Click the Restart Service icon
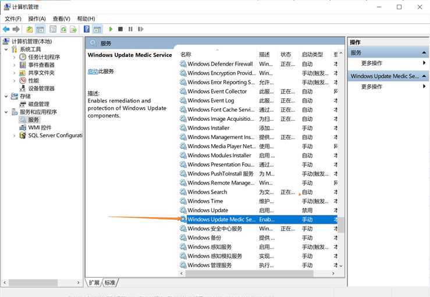 [140, 29]
